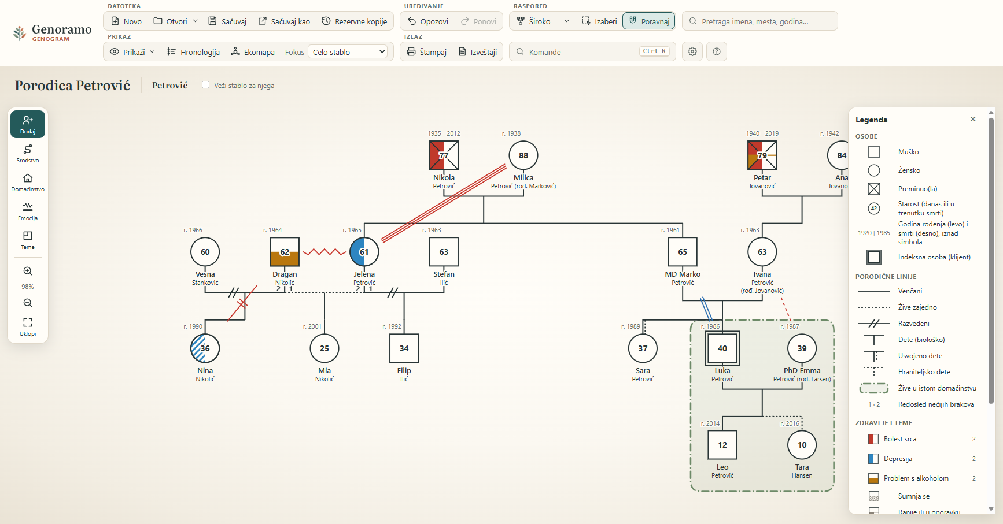The width and height of the screenshot is (1003, 524).
Task: Undo with the Opozovi button
Action: pos(428,21)
